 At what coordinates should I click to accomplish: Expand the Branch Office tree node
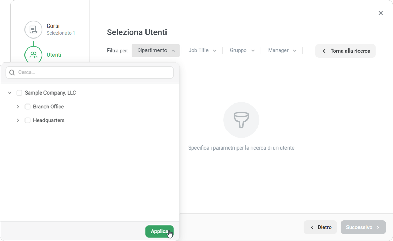(18, 107)
